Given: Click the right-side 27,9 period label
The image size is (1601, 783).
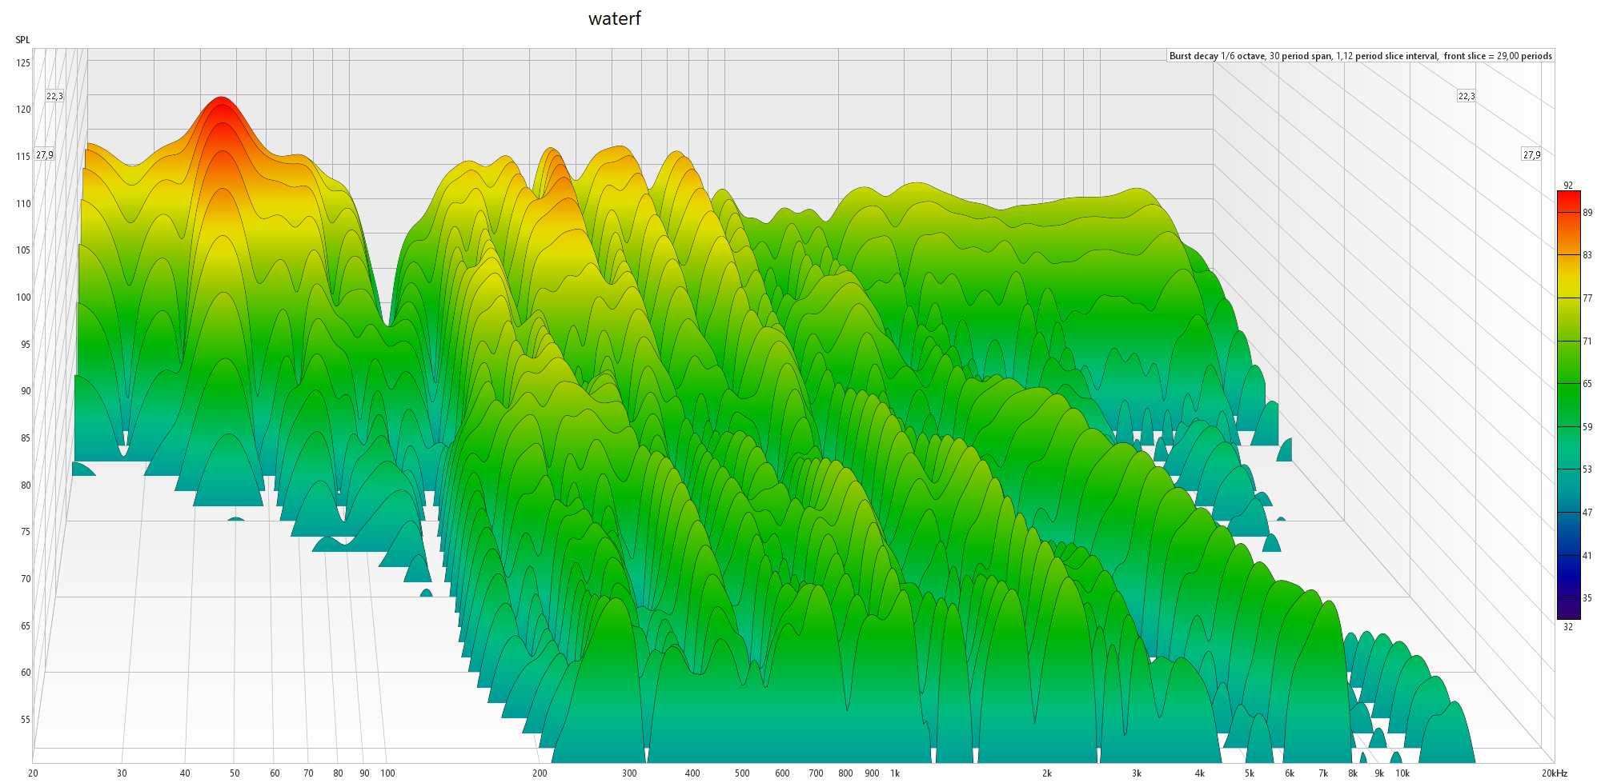Looking at the screenshot, I should (1531, 155).
